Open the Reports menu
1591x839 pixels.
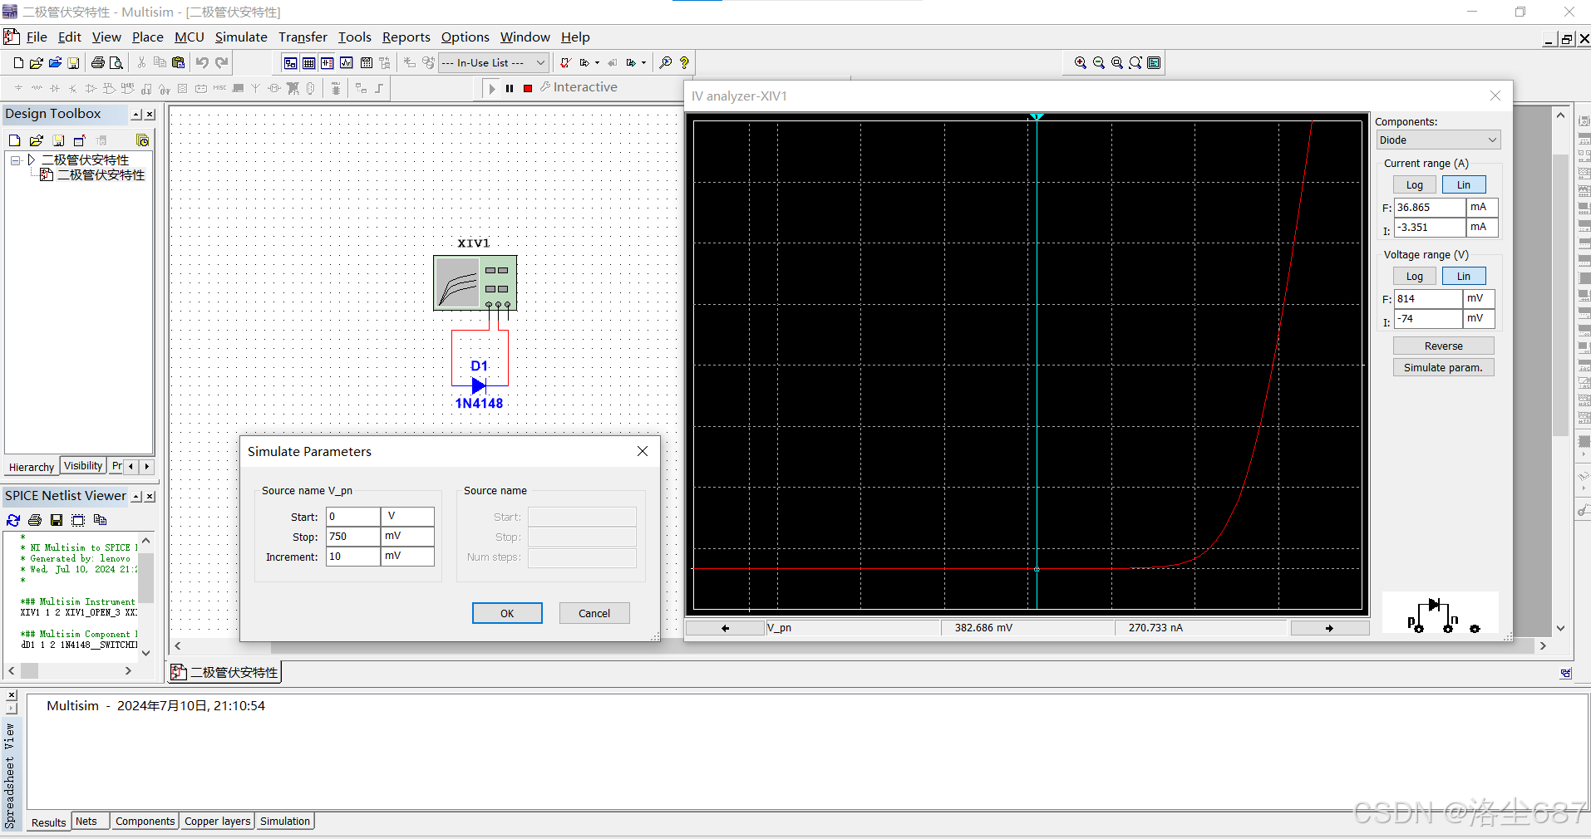406,37
